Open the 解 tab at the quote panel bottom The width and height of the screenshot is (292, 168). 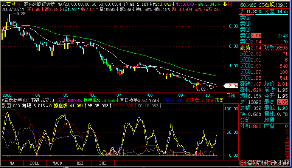[286, 163]
